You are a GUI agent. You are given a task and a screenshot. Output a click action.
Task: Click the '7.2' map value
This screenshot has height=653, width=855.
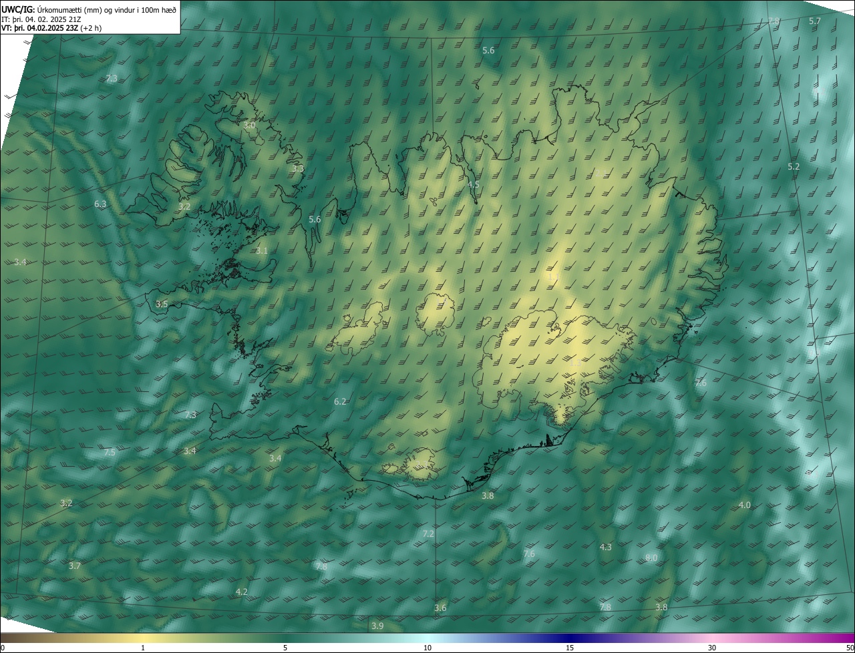pyautogui.click(x=429, y=534)
